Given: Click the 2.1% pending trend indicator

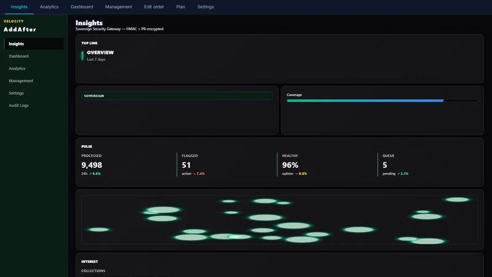Looking at the screenshot, I should coord(403,174).
